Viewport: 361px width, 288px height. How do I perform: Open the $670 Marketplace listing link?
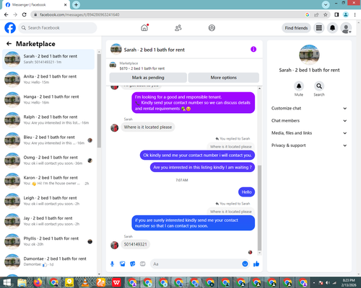(x=142, y=68)
